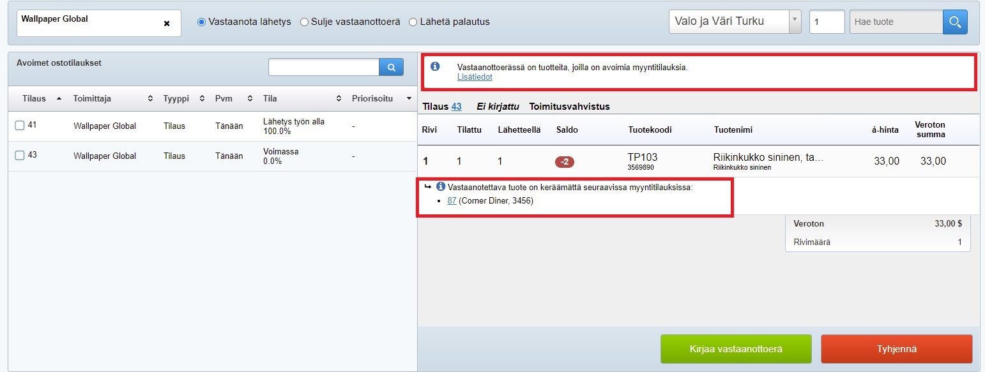Click the magnifier search icon beside Hae tuote
The width and height of the screenshot is (985, 372).
[x=955, y=22]
